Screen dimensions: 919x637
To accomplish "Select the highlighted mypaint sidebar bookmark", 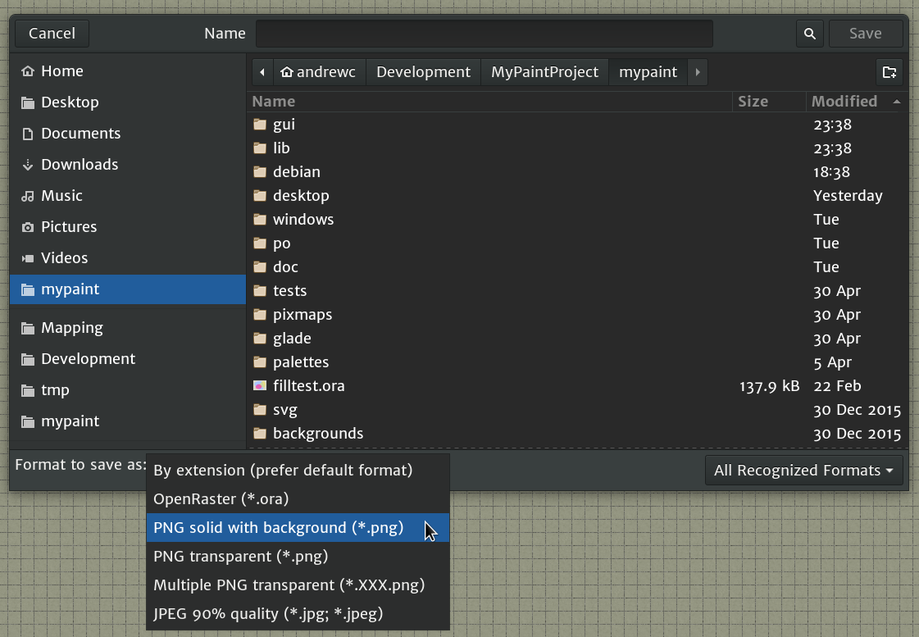I will (x=128, y=289).
